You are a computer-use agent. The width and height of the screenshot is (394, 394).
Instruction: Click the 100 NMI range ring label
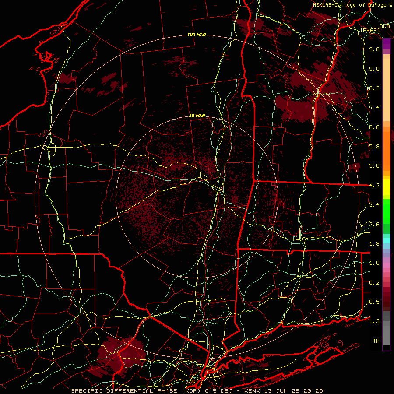pyautogui.click(x=197, y=35)
